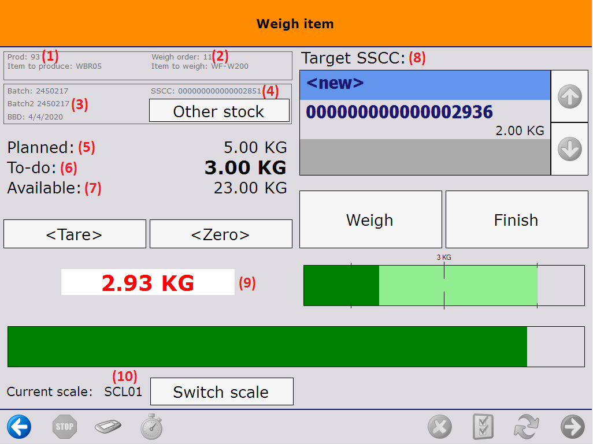Click the grey forward arrow icon
The height and width of the screenshot is (444, 593).
[x=572, y=427]
